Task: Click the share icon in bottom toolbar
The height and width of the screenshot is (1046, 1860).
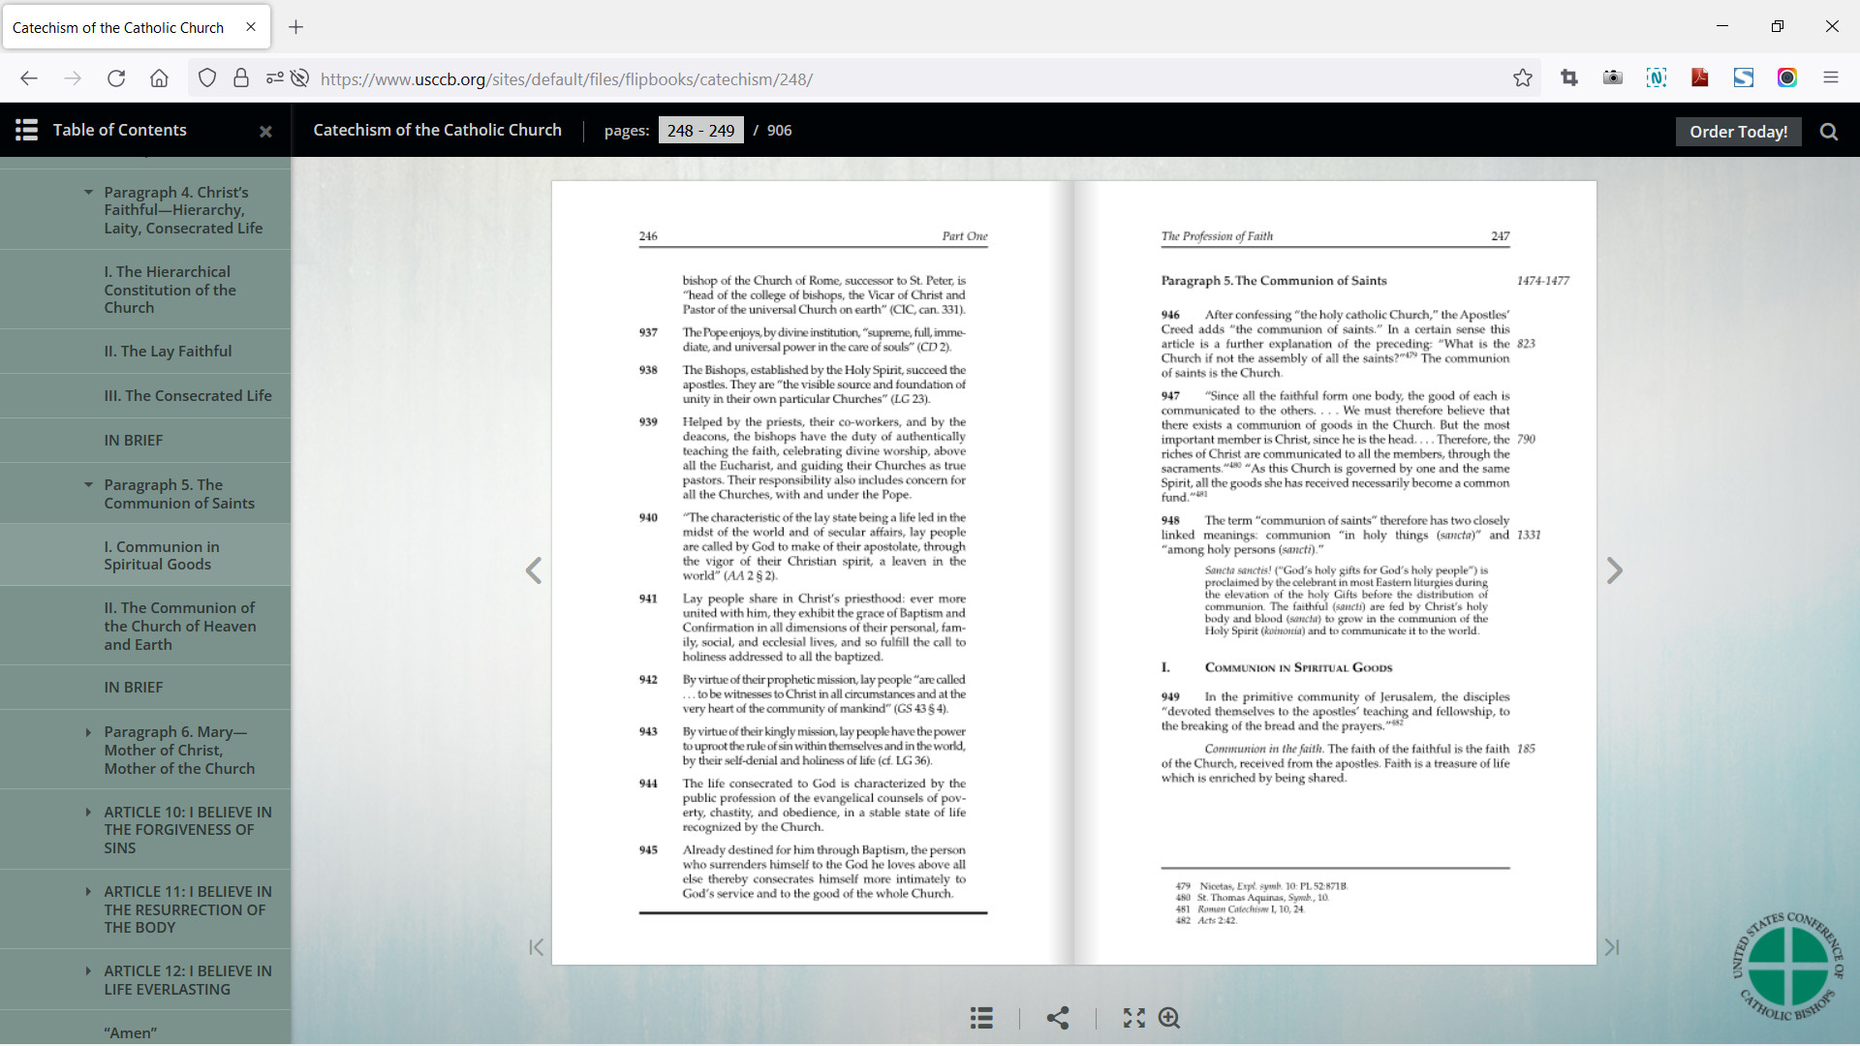Action: [1058, 1018]
